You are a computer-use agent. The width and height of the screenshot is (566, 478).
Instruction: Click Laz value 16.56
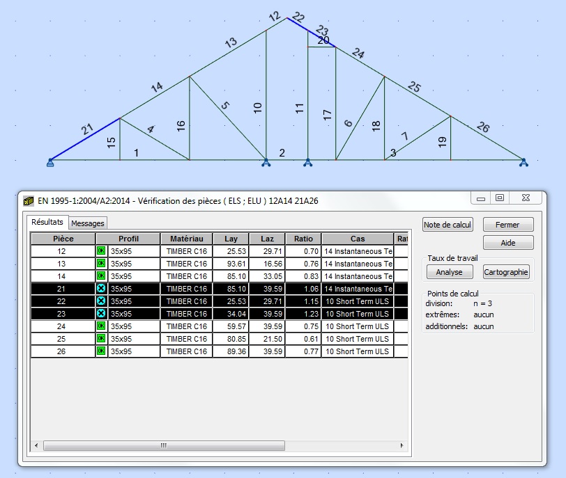[x=273, y=264]
